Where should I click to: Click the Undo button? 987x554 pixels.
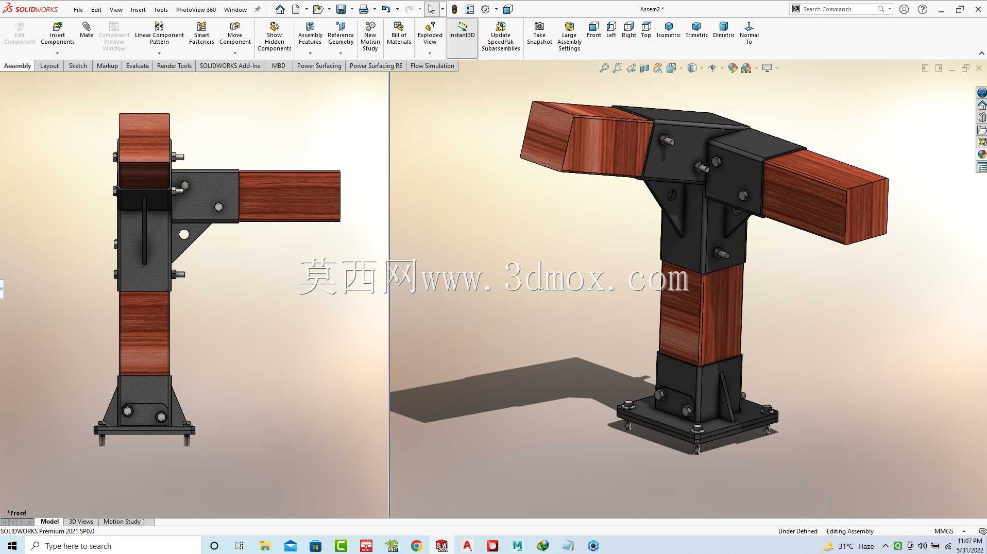click(386, 9)
